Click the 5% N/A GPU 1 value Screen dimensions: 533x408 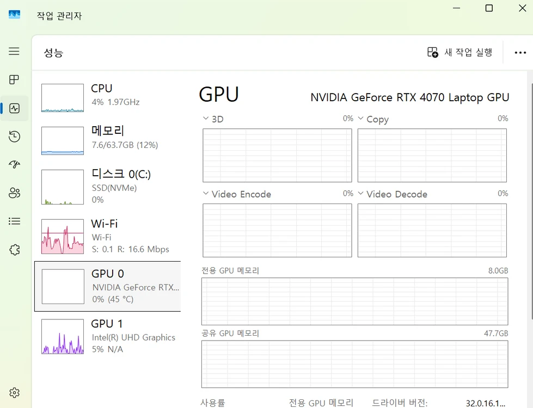click(107, 349)
